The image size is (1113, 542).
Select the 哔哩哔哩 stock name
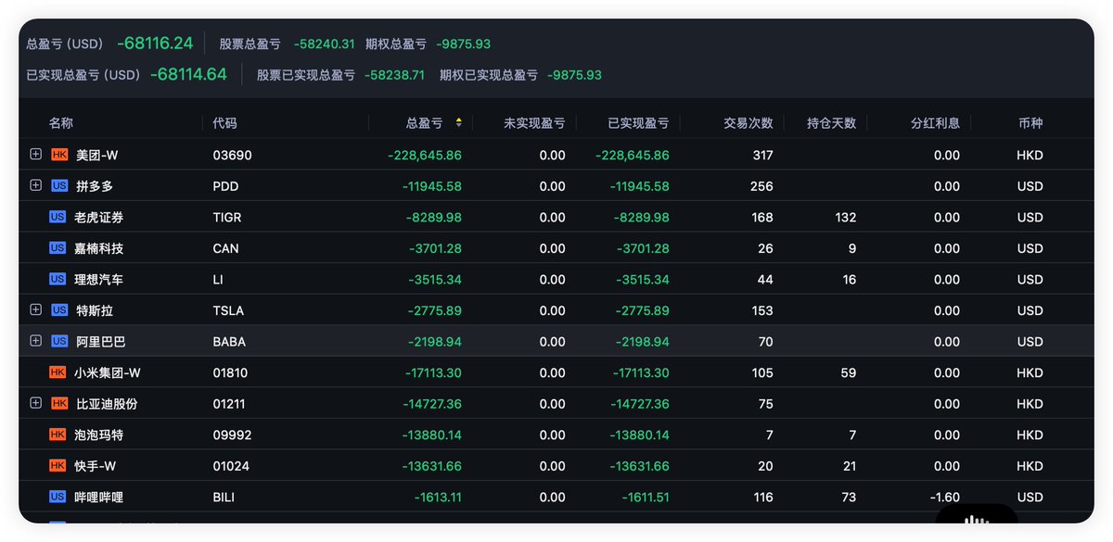click(98, 497)
